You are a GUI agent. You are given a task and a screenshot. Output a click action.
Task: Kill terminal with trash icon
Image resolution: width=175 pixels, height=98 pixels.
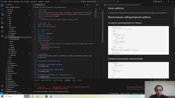165,80
